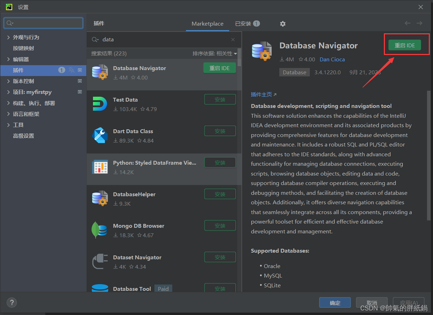Install the Dart Data Class plugin
The width and height of the screenshot is (433, 315).
point(220,131)
